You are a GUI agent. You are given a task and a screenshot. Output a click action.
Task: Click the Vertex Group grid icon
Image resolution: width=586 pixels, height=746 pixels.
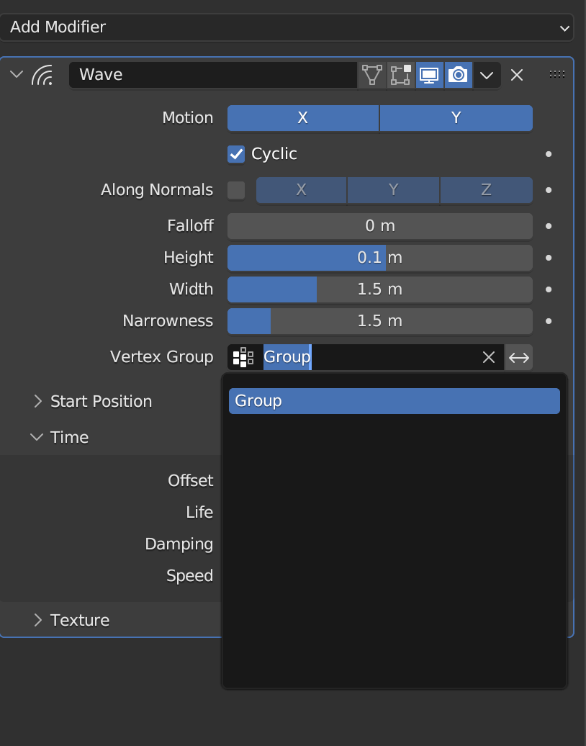[243, 357]
